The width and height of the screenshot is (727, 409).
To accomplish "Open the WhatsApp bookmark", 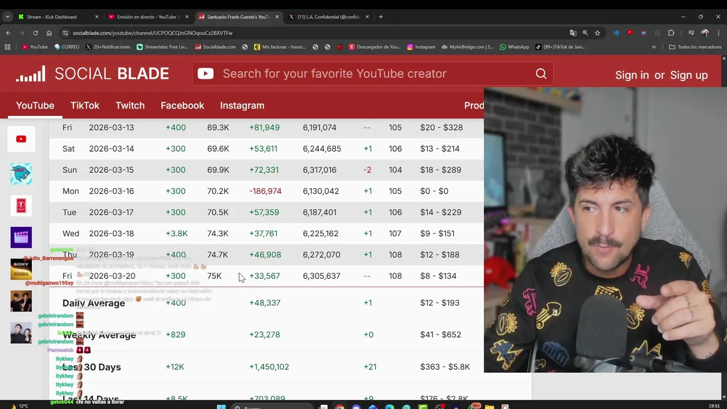I will click(x=514, y=47).
